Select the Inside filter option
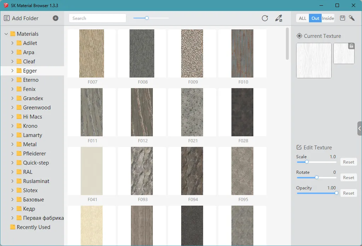The image size is (362, 246). pos(328,18)
